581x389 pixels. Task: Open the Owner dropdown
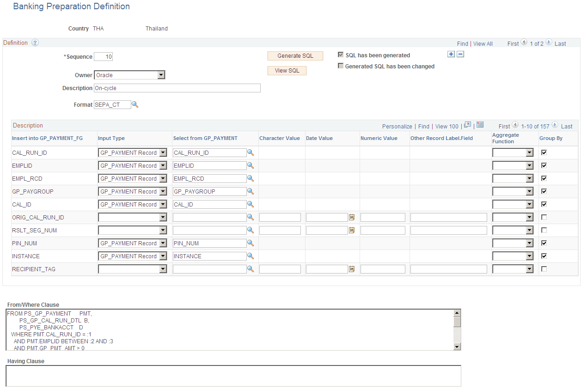point(161,74)
